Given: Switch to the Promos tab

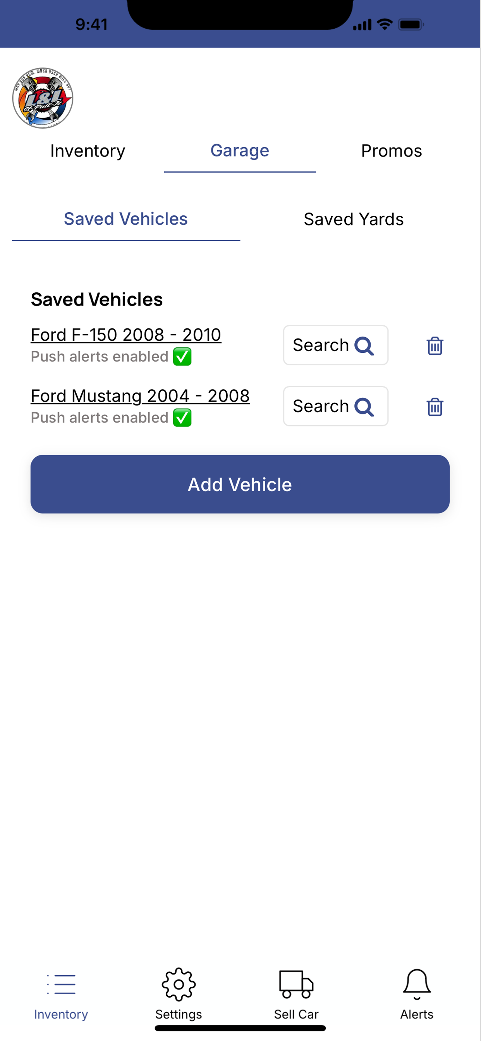Looking at the screenshot, I should click(x=391, y=151).
